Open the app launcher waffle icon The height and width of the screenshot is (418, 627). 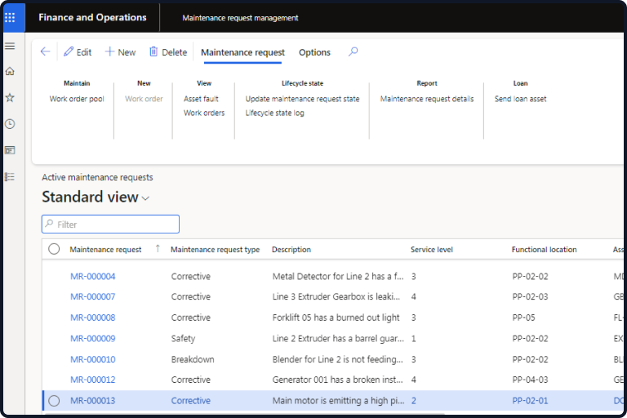pos(10,18)
